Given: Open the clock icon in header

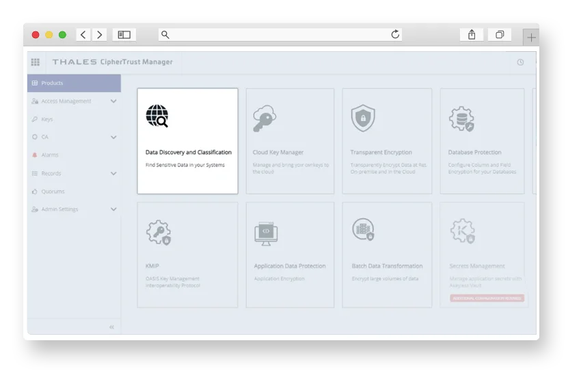Looking at the screenshot, I should (x=520, y=62).
